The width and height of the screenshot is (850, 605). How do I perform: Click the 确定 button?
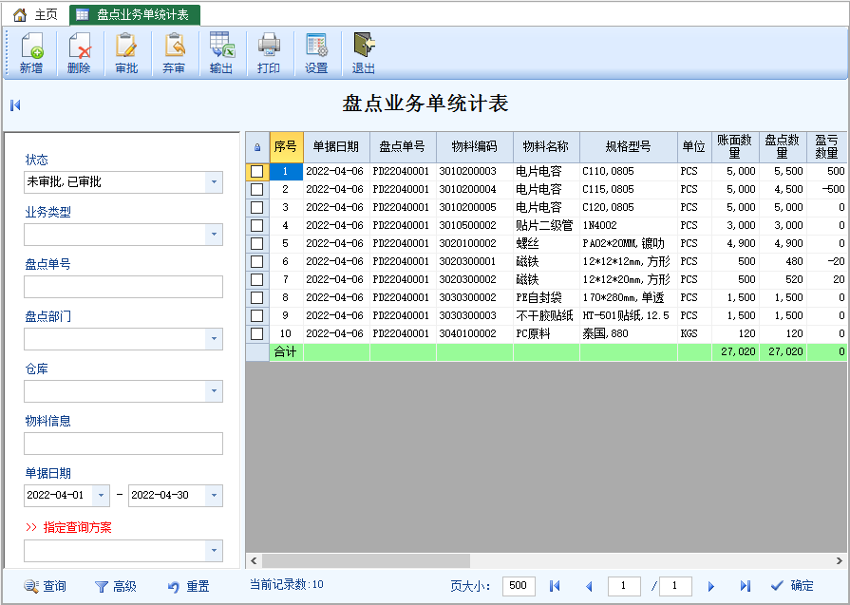tap(792, 585)
